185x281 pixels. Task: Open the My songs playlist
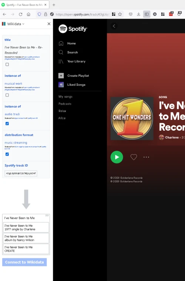65,97
